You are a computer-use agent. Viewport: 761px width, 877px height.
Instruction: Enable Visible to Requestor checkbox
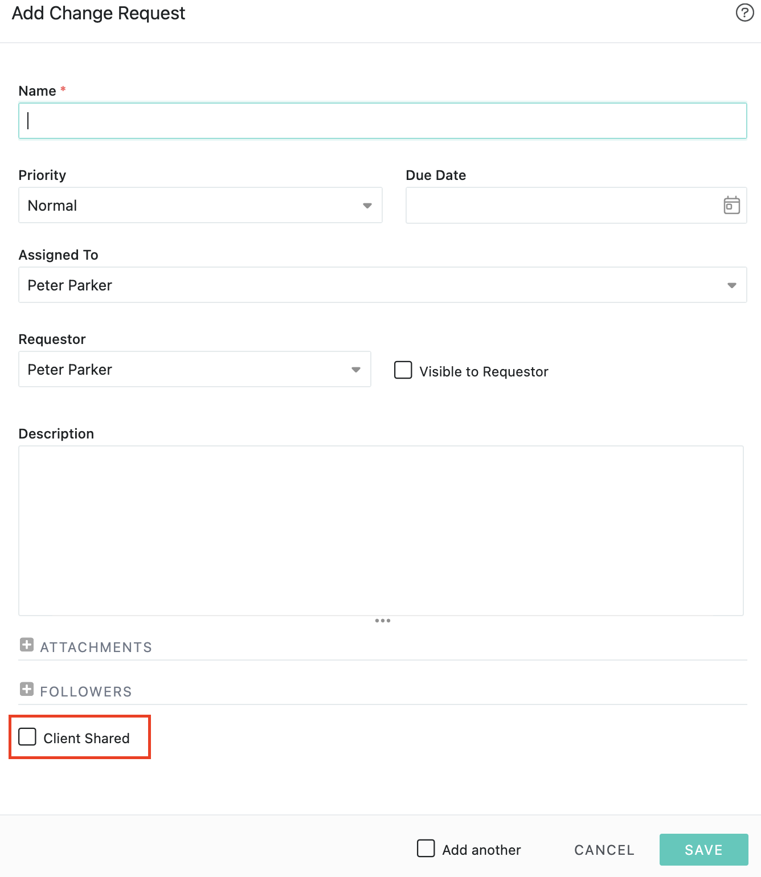click(x=403, y=370)
